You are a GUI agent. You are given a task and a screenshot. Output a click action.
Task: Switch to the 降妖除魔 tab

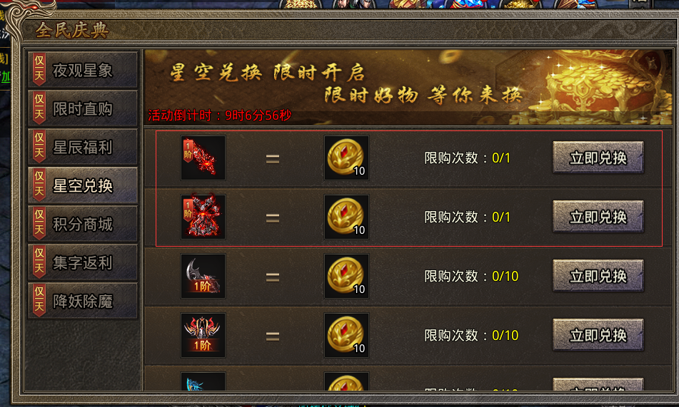83,301
